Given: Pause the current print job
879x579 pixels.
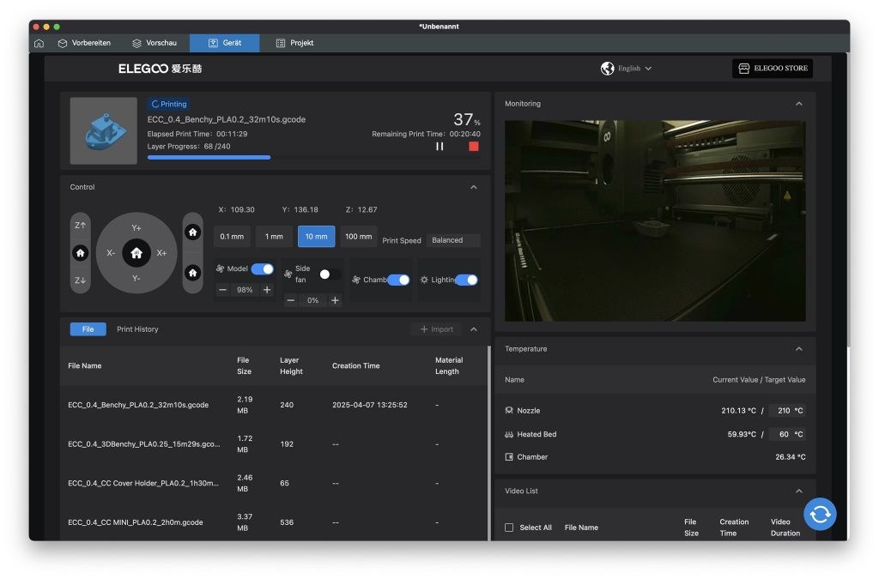Looking at the screenshot, I should point(439,147).
